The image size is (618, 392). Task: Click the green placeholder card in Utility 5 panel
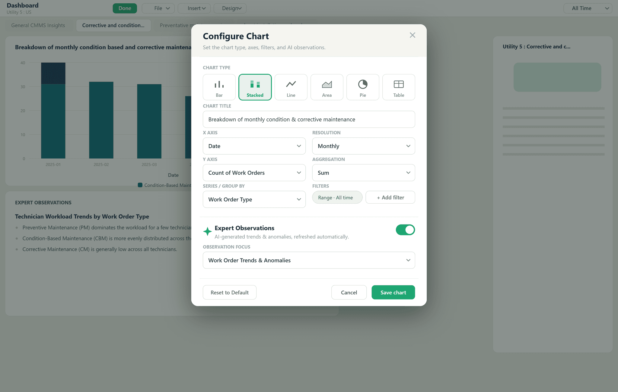pos(557,77)
